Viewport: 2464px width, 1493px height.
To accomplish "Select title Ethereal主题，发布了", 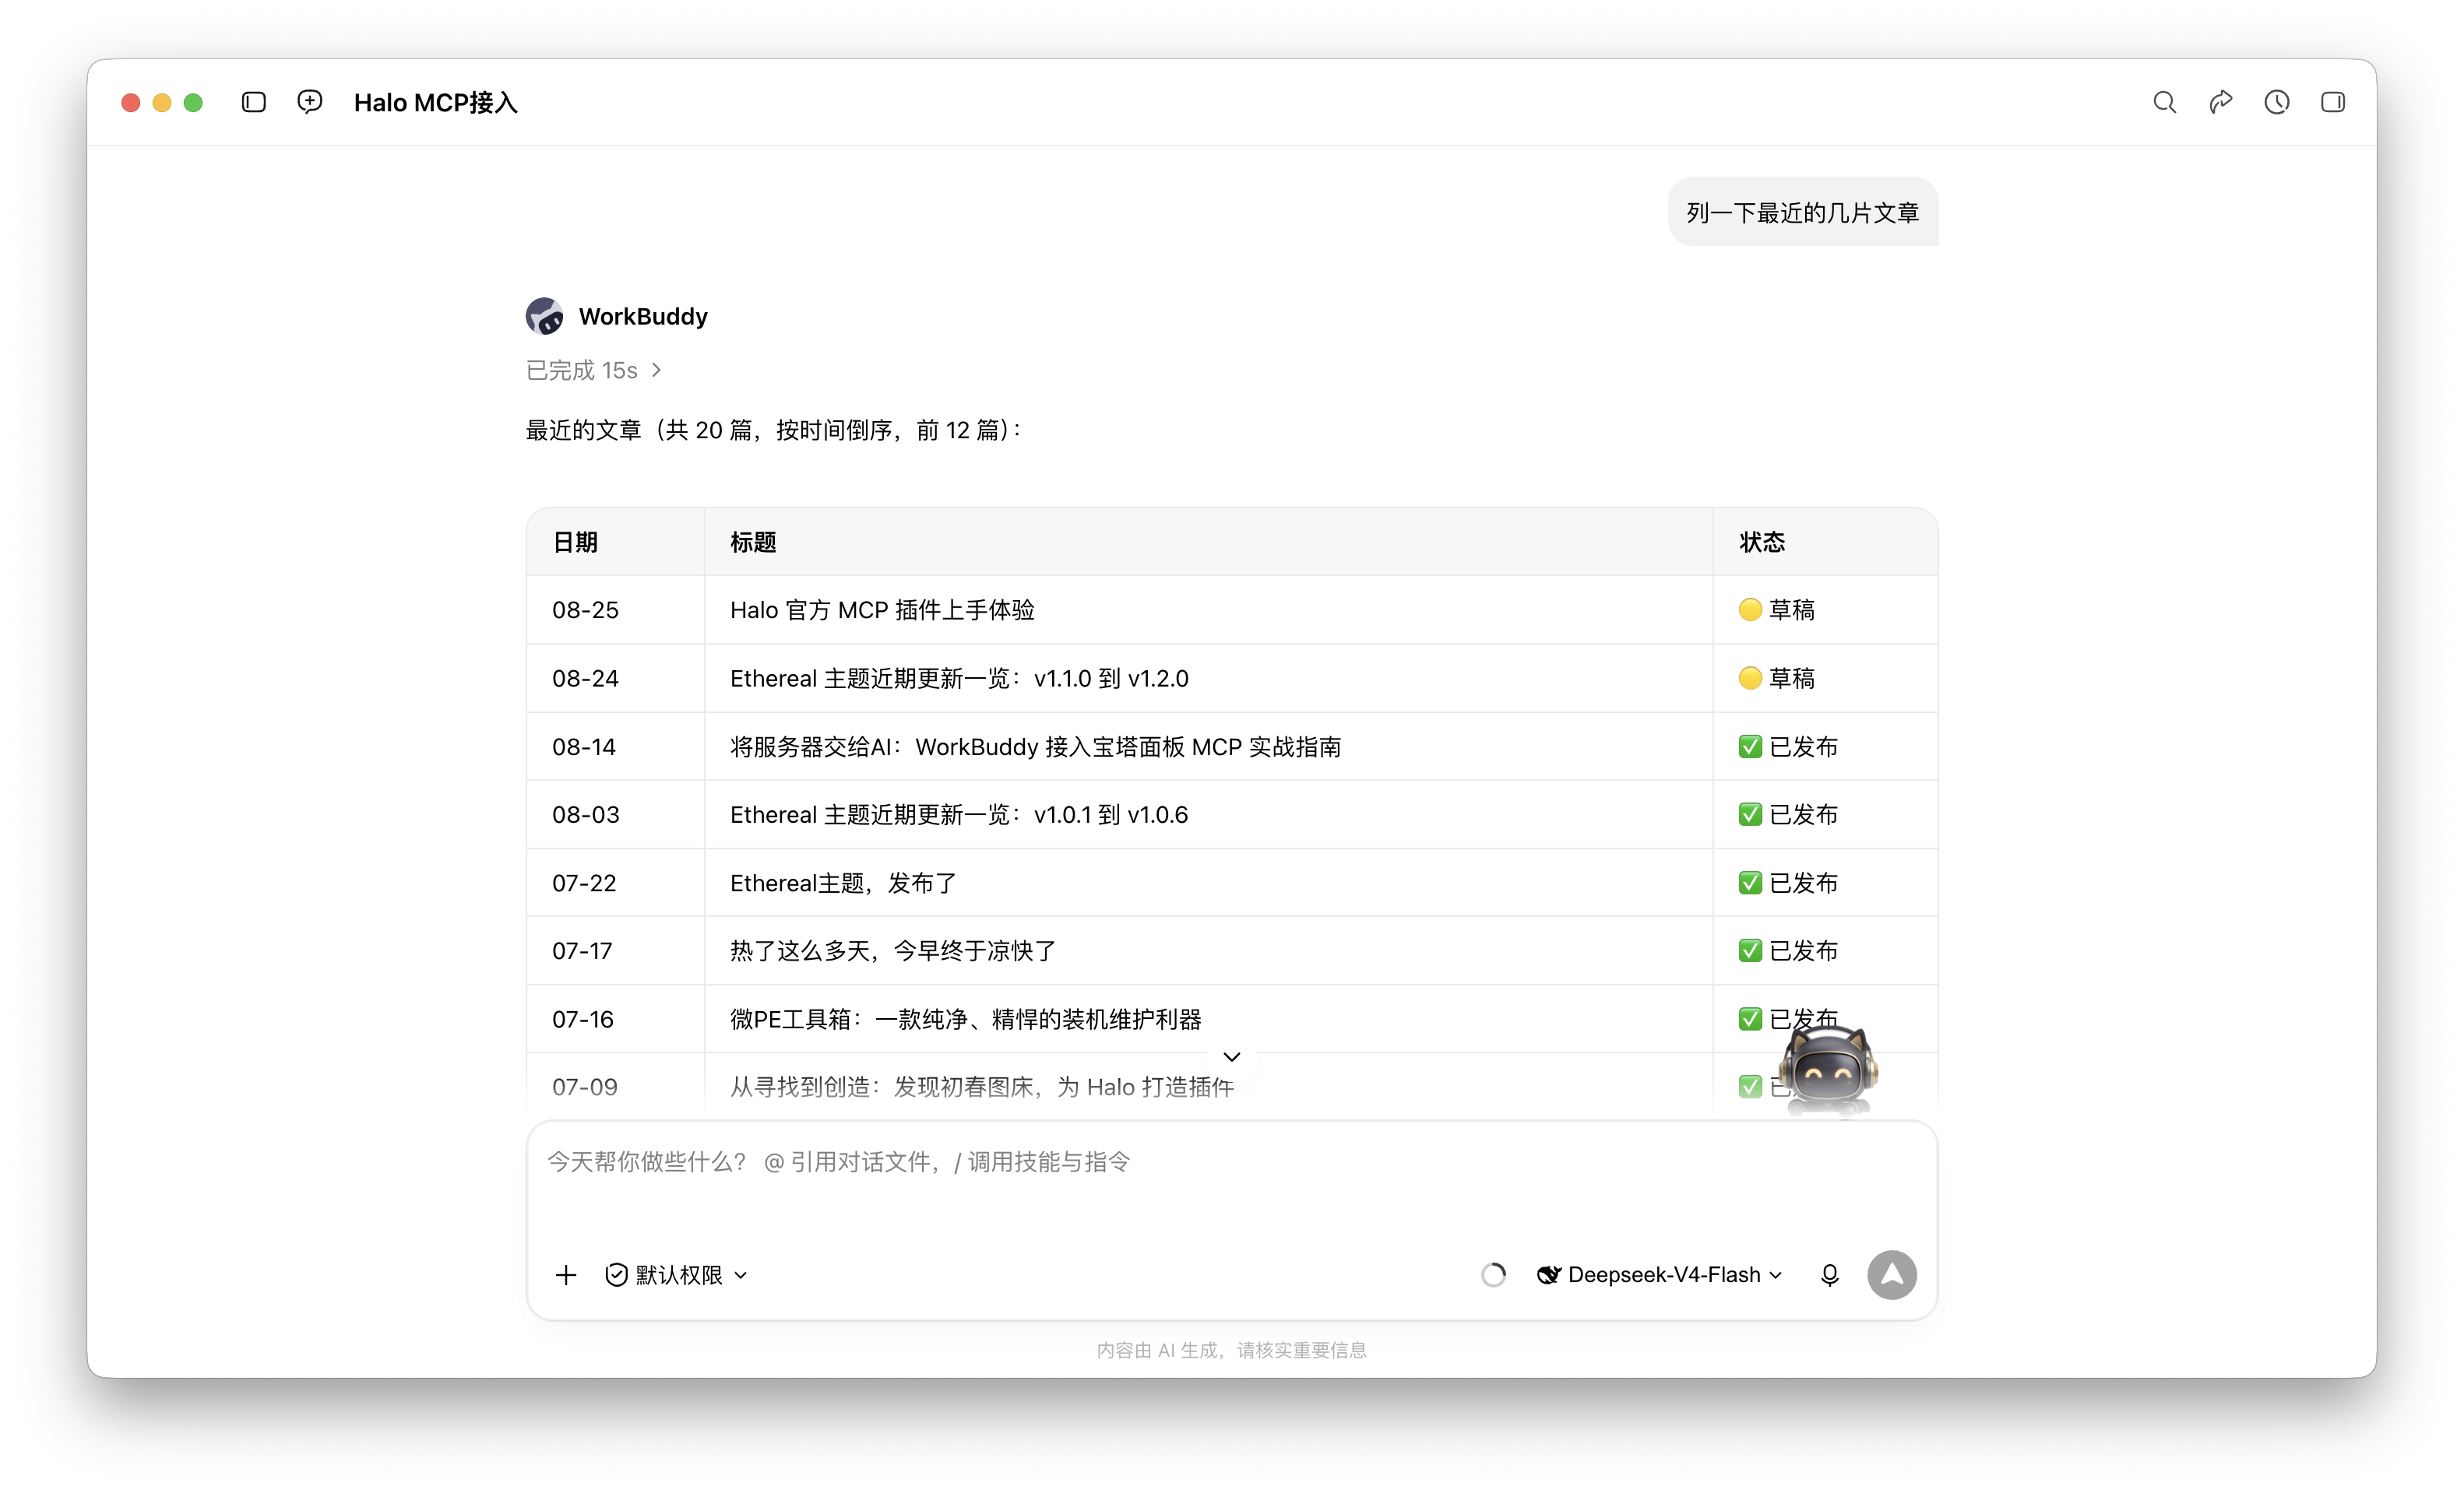I will 843,884.
